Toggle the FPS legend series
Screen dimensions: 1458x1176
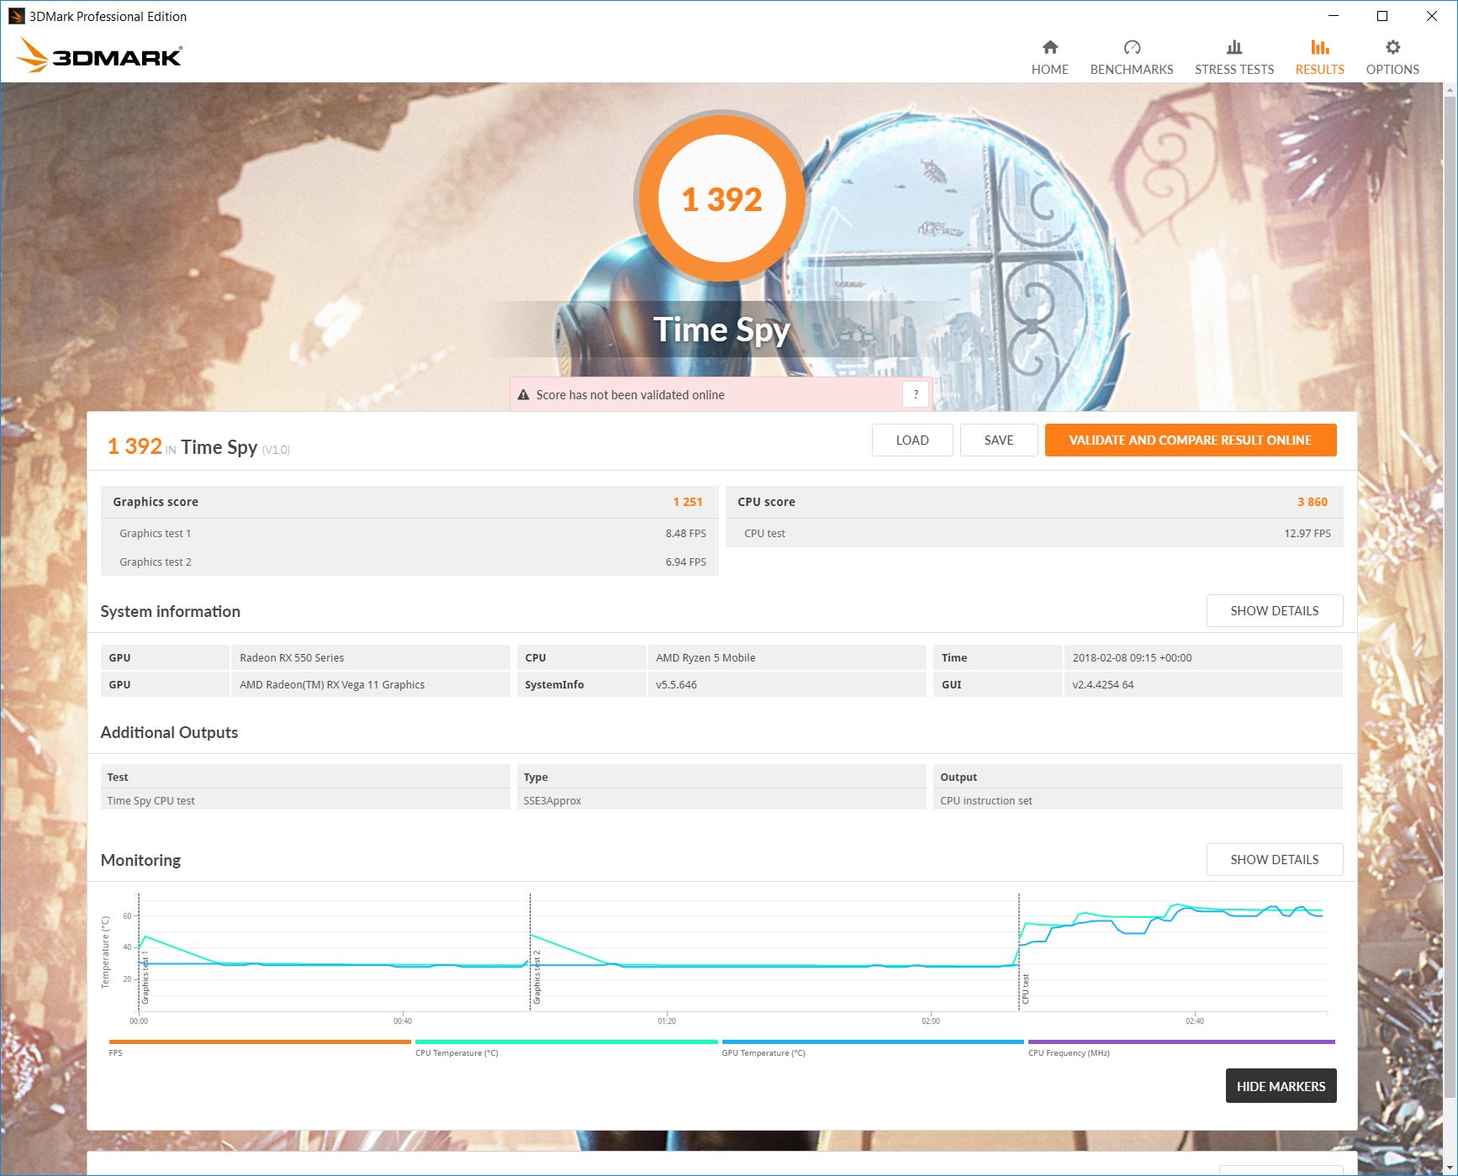tap(260, 1047)
